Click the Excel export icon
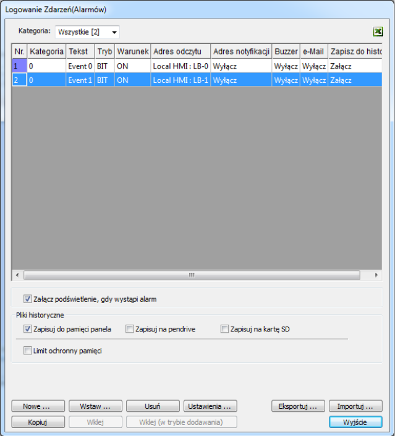The height and width of the screenshot is (436, 395). coord(378,32)
